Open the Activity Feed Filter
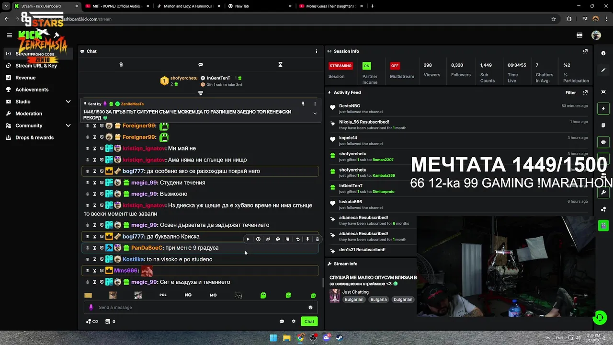Screen dimensions: 613x345 click(x=570, y=92)
